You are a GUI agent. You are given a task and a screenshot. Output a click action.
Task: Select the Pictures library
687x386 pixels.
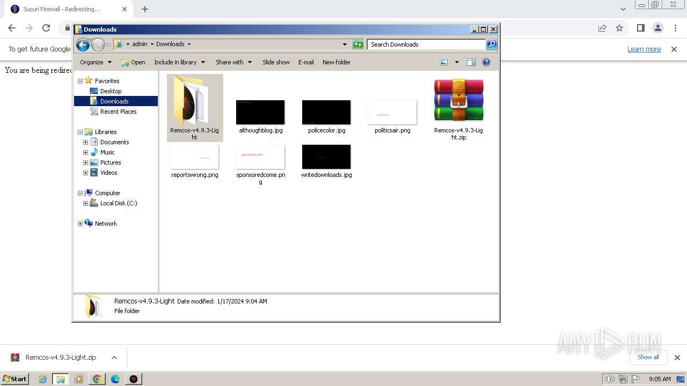pyautogui.click(x=110, y=162)
